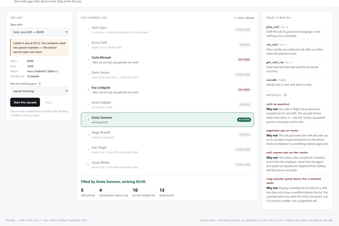339x226 pixels.
Task: Select Aylin Kaya in the standby list
Action: tap(167, 29)
